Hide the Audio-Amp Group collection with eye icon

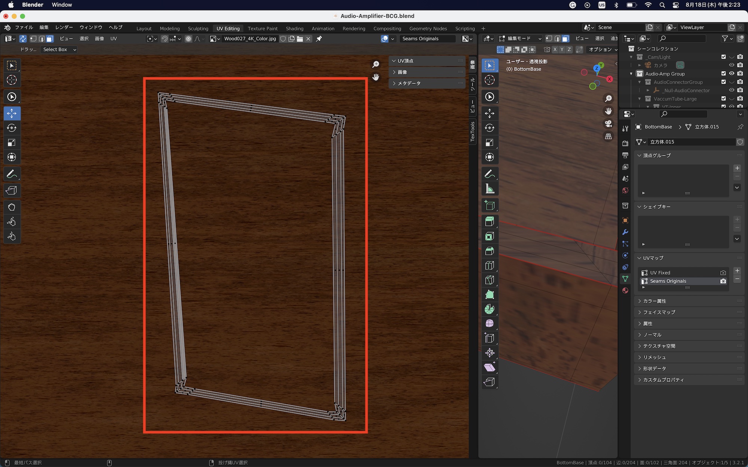tap(732, 74)
